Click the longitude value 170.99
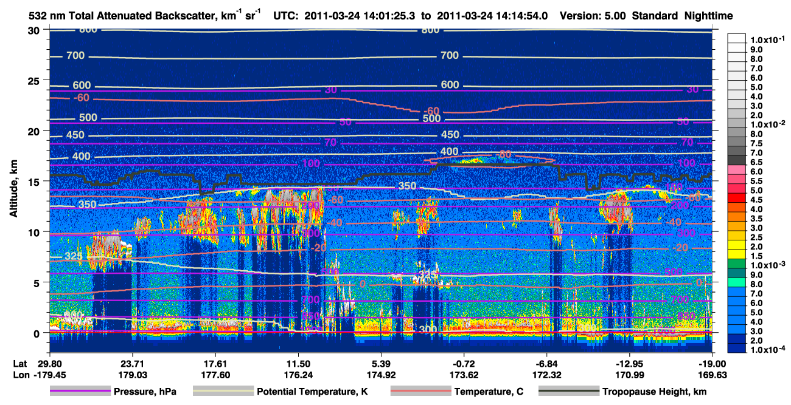This screenshot has height=405, width=791. [x=629, y=374]
